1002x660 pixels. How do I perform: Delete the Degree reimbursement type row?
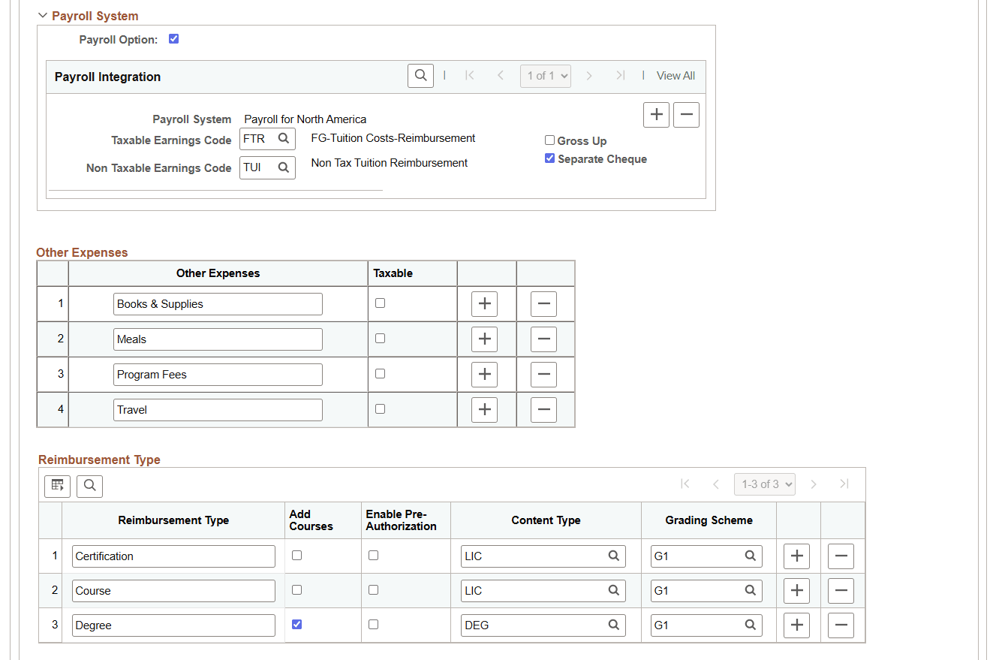[x=841, y=625]
